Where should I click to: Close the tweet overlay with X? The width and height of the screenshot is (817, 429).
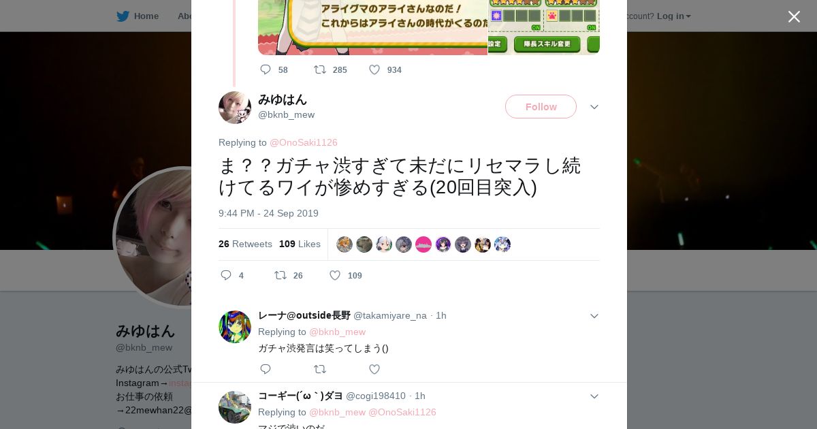point(794,16)
